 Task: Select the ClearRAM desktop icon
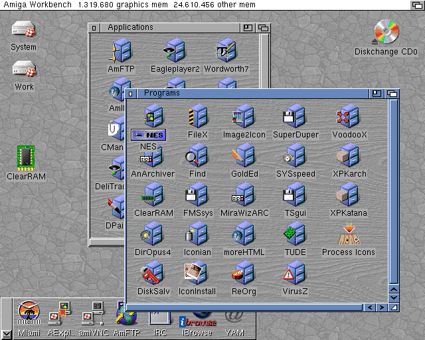click(x=26, y=158)
